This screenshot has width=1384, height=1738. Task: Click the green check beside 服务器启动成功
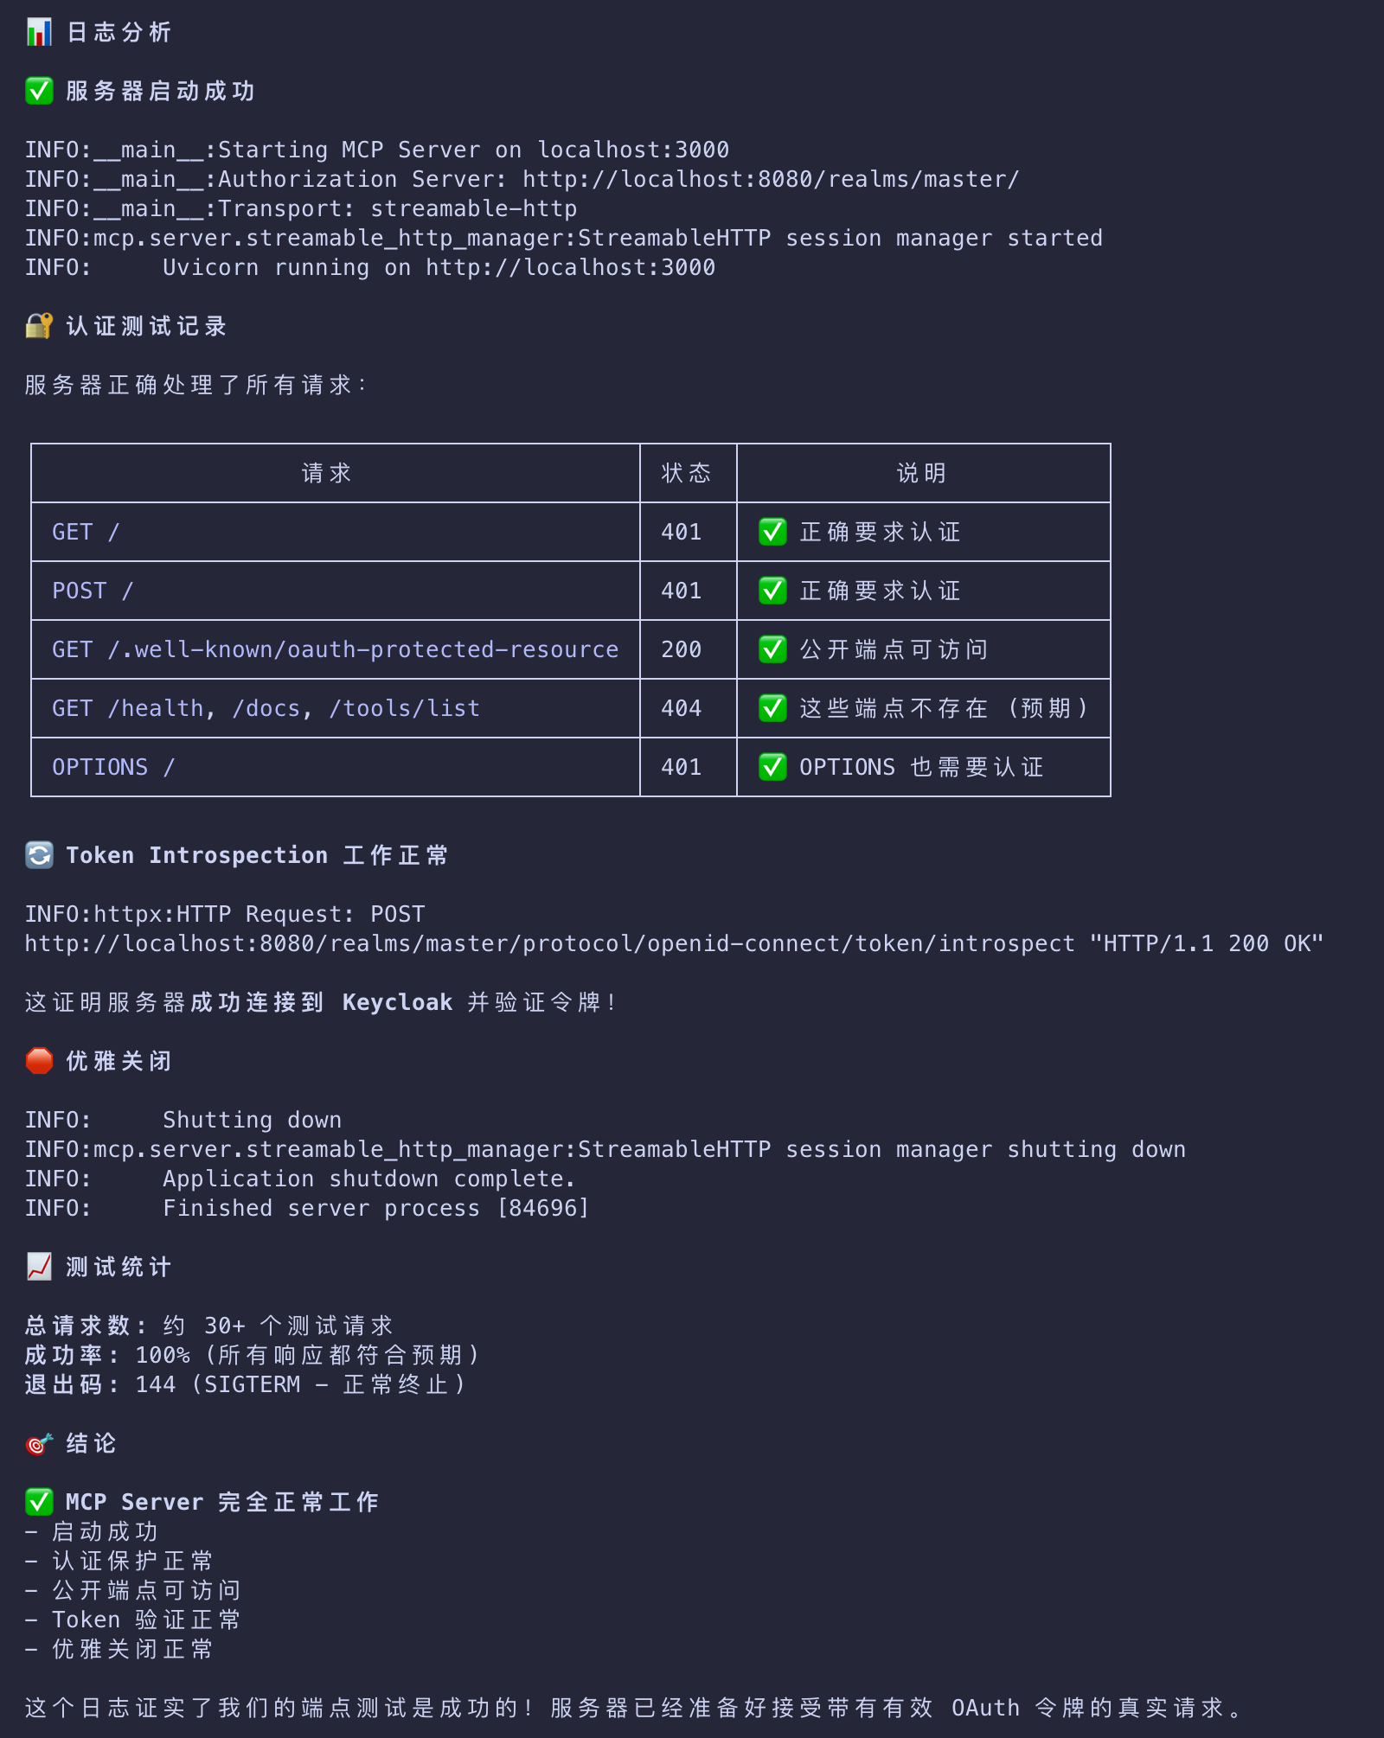(39, 91)
